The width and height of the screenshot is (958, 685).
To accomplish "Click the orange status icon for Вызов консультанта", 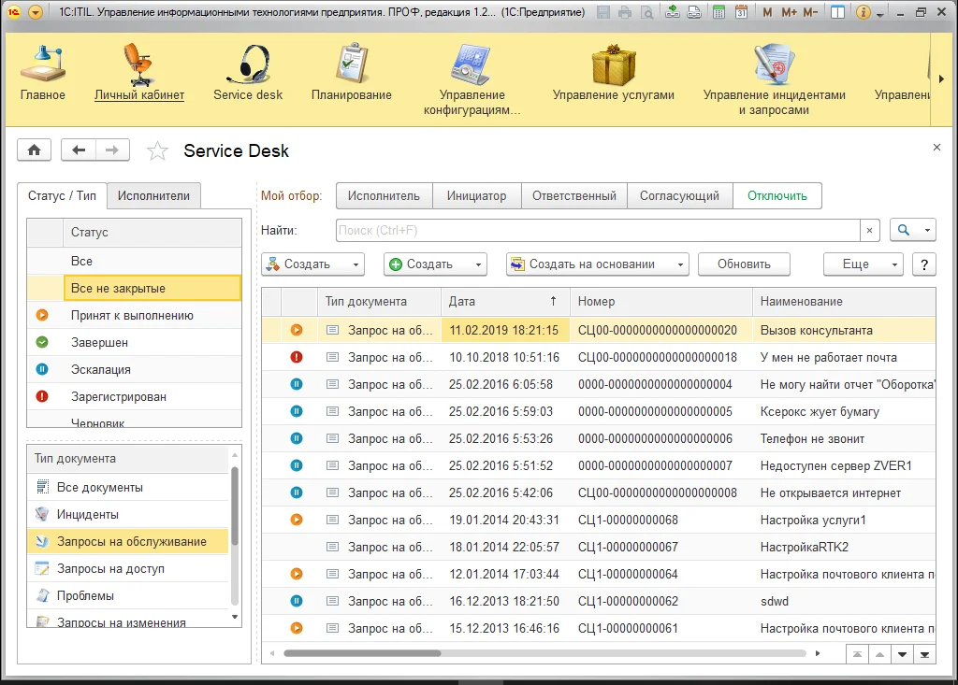I will (x=297, y=330).
